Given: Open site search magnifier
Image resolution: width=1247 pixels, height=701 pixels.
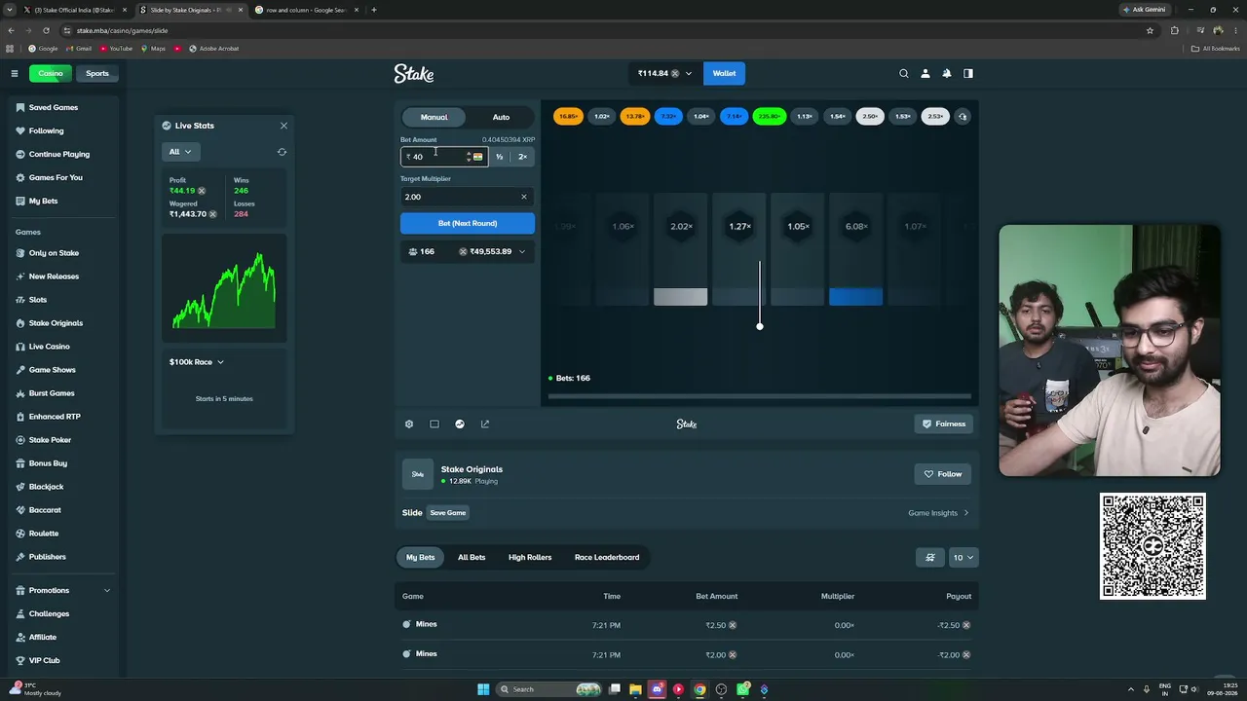Looking at the screenshot, I should point(904,73).
